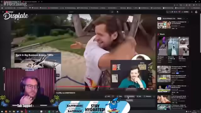201x113 pixels.
Task: Seek on the red video progress bar
Action: point(83,87)
